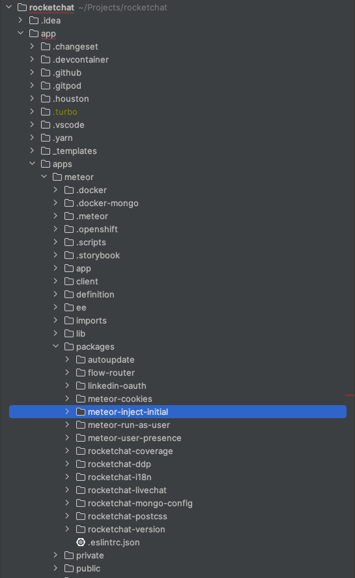Collapse the meteor folder chevron
This screenshot has height=578, width=355.
[44, 177]
